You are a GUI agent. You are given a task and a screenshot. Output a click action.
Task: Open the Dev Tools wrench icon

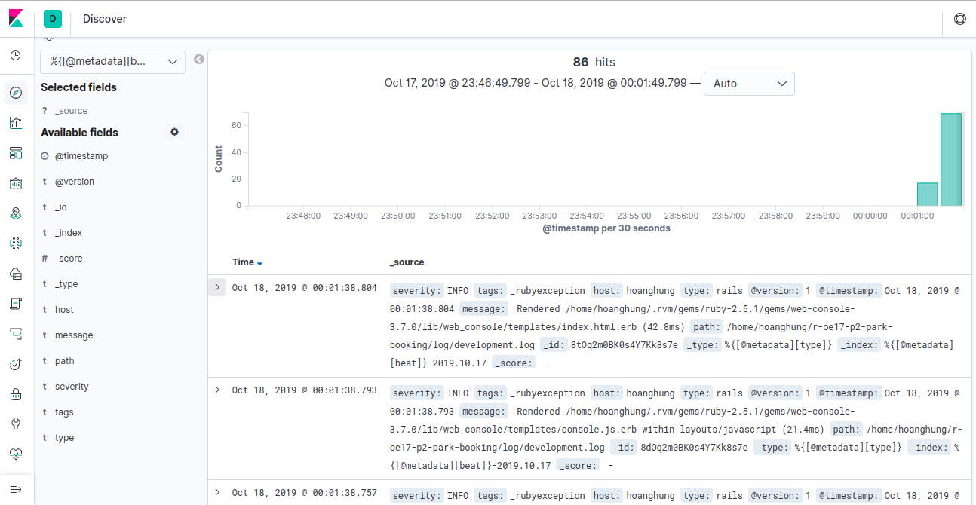click(16, 424)
